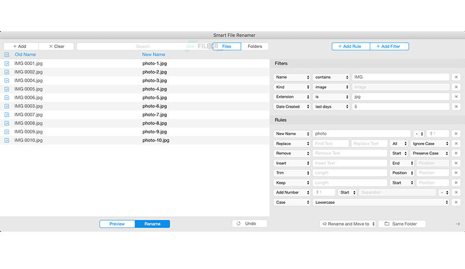Viewport: 465px width, 269px height.
Task: Switch to the Folders tab
Action: point(255,46)
